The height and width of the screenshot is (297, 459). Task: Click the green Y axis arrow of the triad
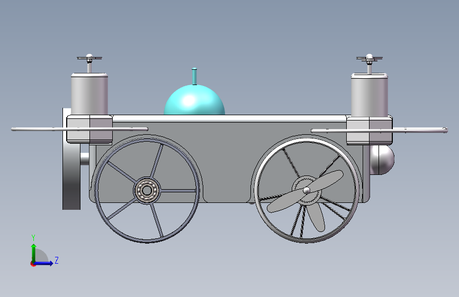34,253
